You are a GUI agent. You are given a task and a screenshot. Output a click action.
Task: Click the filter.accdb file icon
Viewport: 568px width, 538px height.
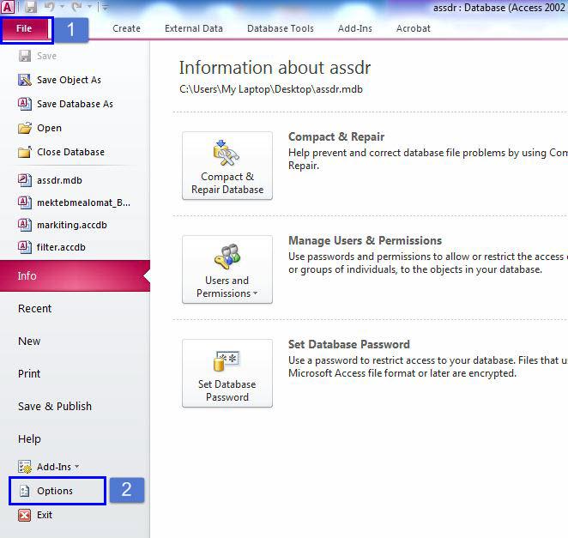click(25, 247)
